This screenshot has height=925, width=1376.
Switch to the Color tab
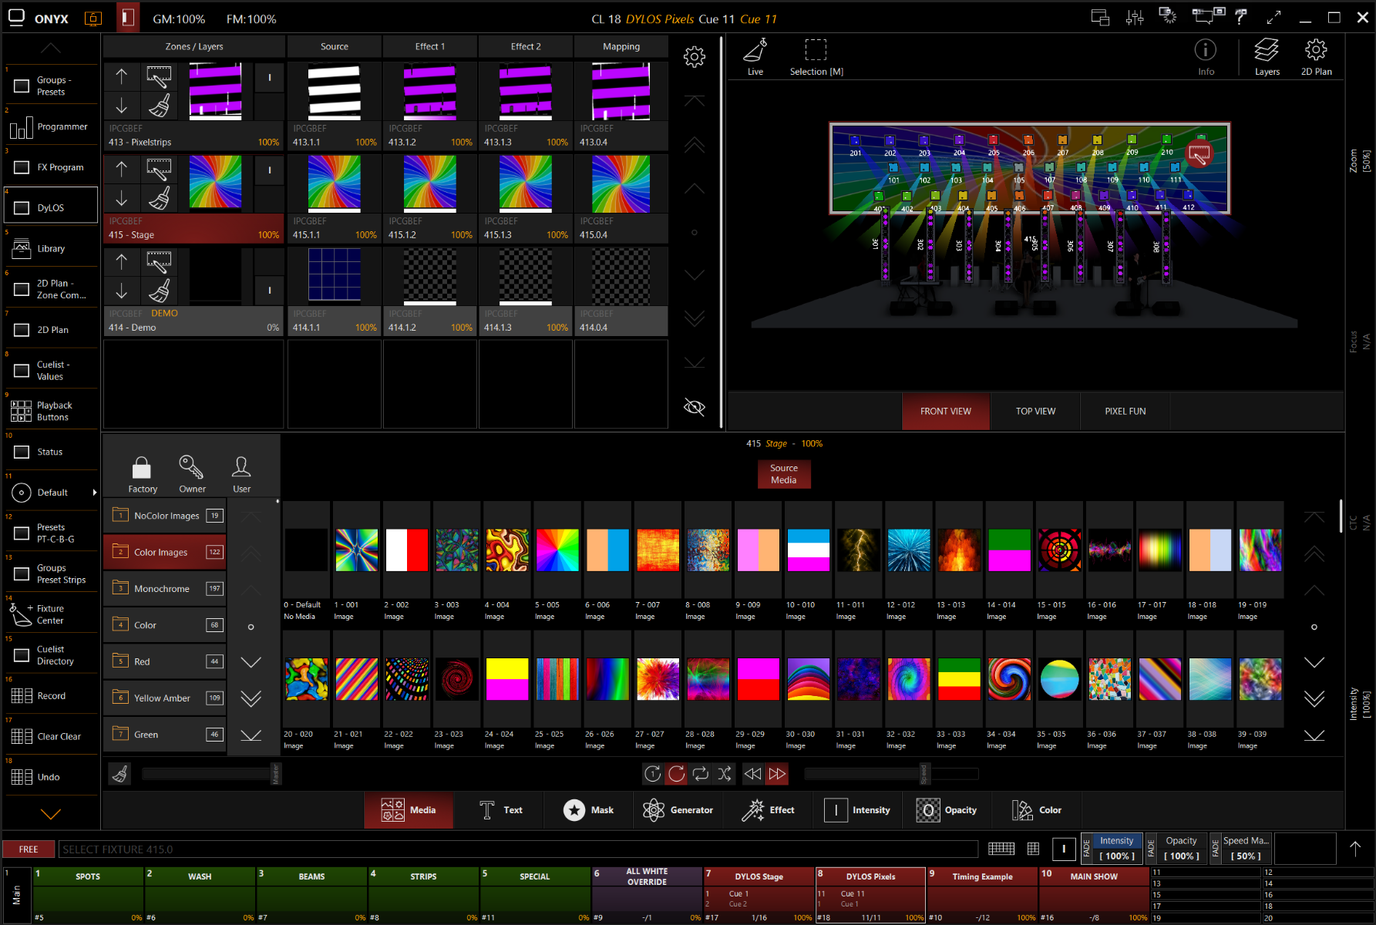click(x=1037, y=810)
